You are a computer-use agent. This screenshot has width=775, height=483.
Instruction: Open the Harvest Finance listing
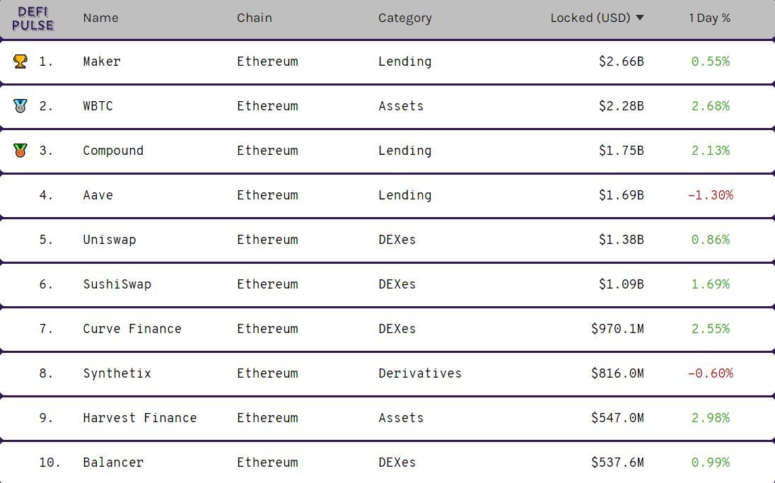[x=140, y=418]
